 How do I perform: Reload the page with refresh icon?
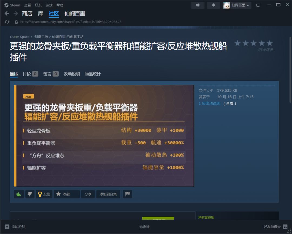click(x=7, y=22)
